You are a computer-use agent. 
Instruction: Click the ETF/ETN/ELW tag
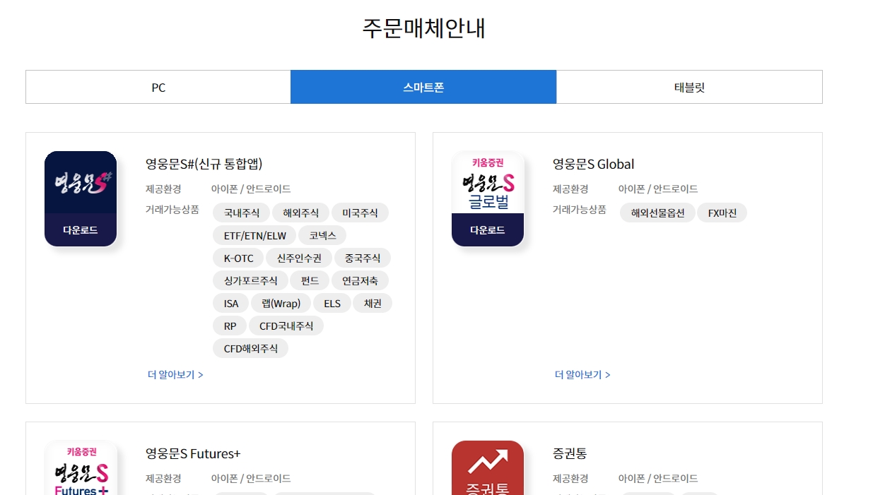254,235
